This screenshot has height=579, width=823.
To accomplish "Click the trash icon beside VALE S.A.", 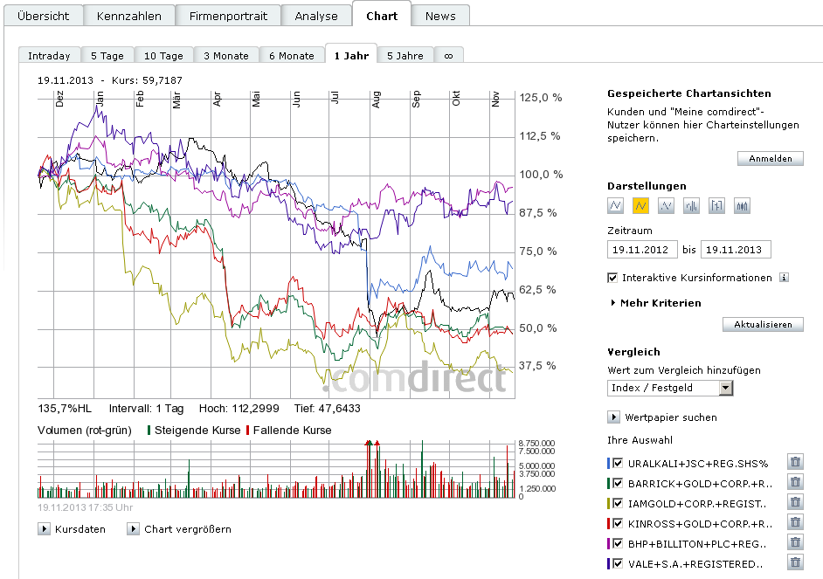I will click(795, 563).
